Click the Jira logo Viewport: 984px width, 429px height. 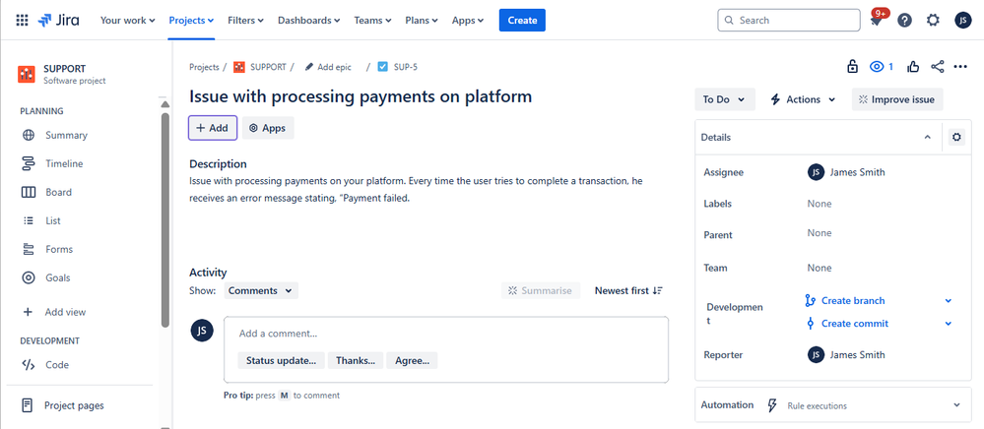[58, 20]
